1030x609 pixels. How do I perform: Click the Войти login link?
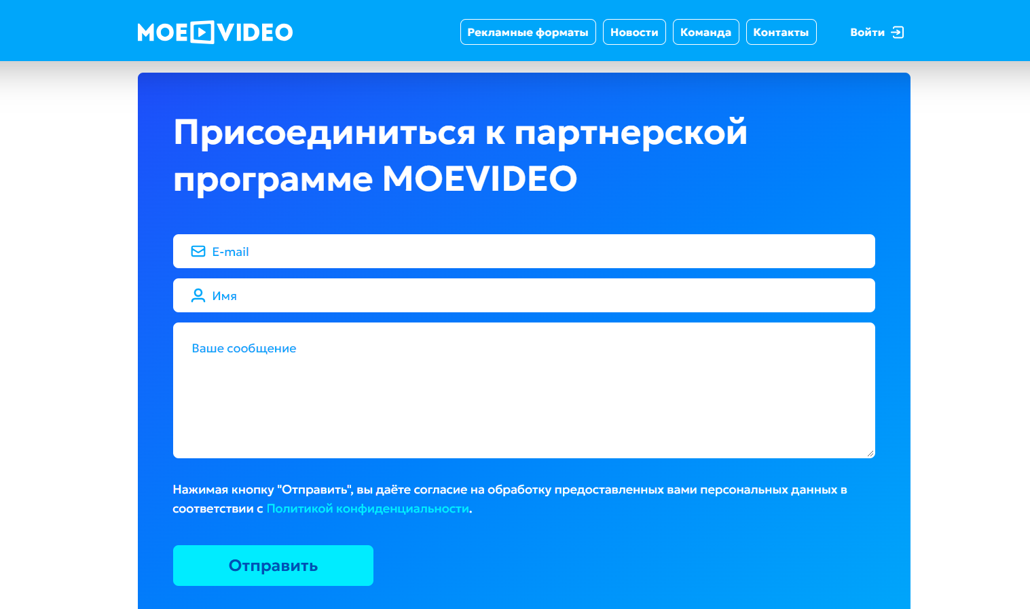pos(877,32)
